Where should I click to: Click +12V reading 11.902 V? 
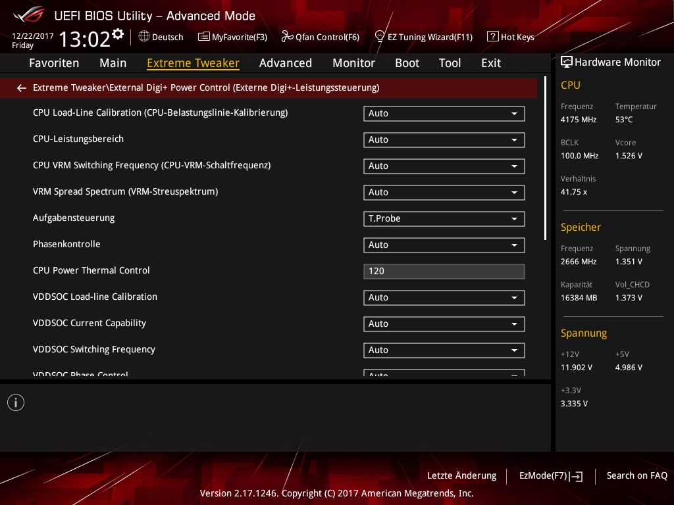(x=577, y=368)
